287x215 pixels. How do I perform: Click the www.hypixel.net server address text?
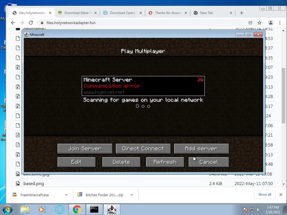[x=104, y=92]
